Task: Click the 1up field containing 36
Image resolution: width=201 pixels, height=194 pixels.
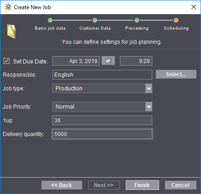Action: (x=102, y=121)
